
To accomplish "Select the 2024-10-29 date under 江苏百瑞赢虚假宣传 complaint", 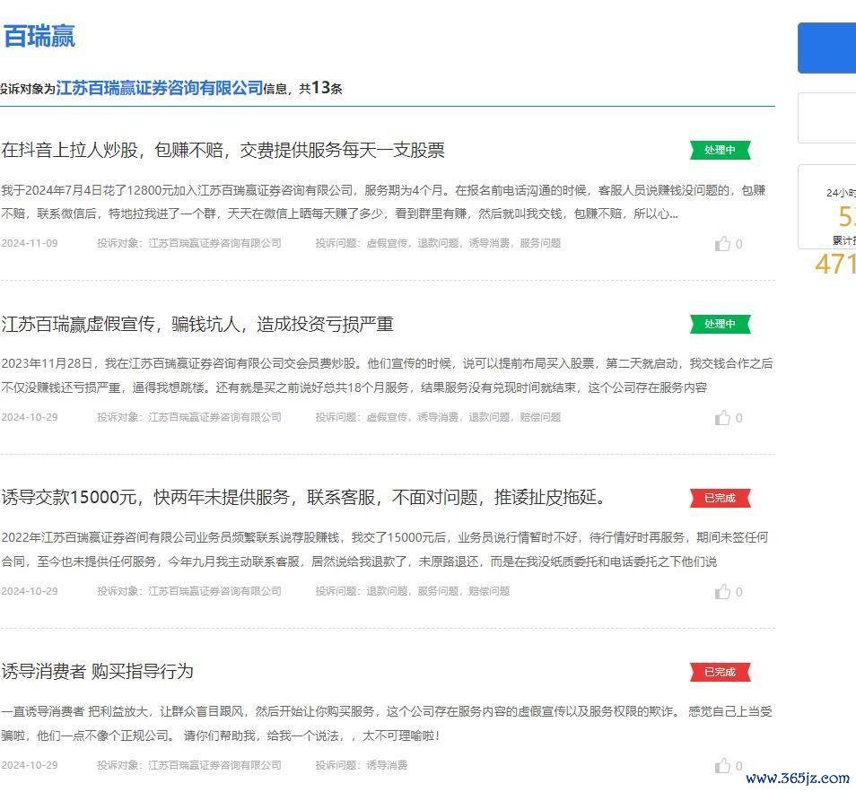I will point(30,418).
